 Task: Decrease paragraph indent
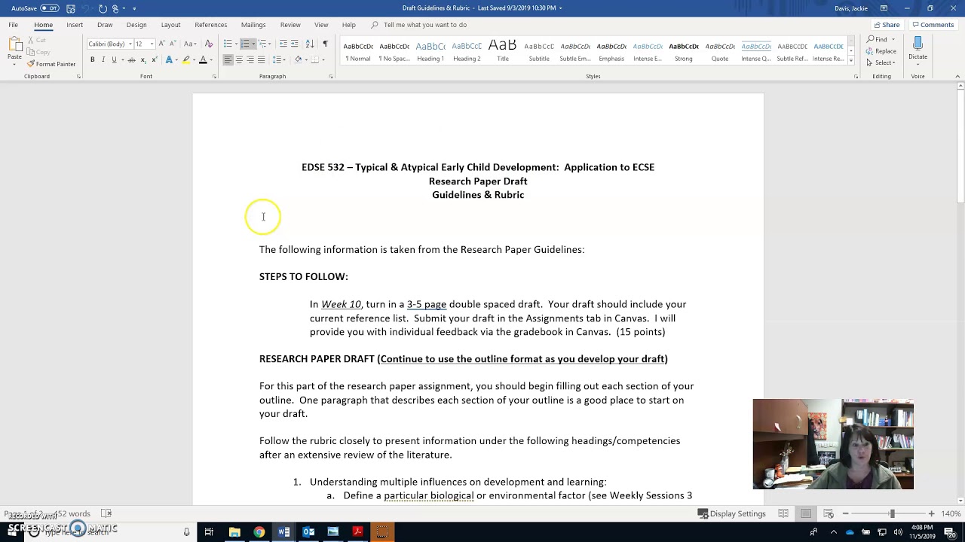[283, 44]
